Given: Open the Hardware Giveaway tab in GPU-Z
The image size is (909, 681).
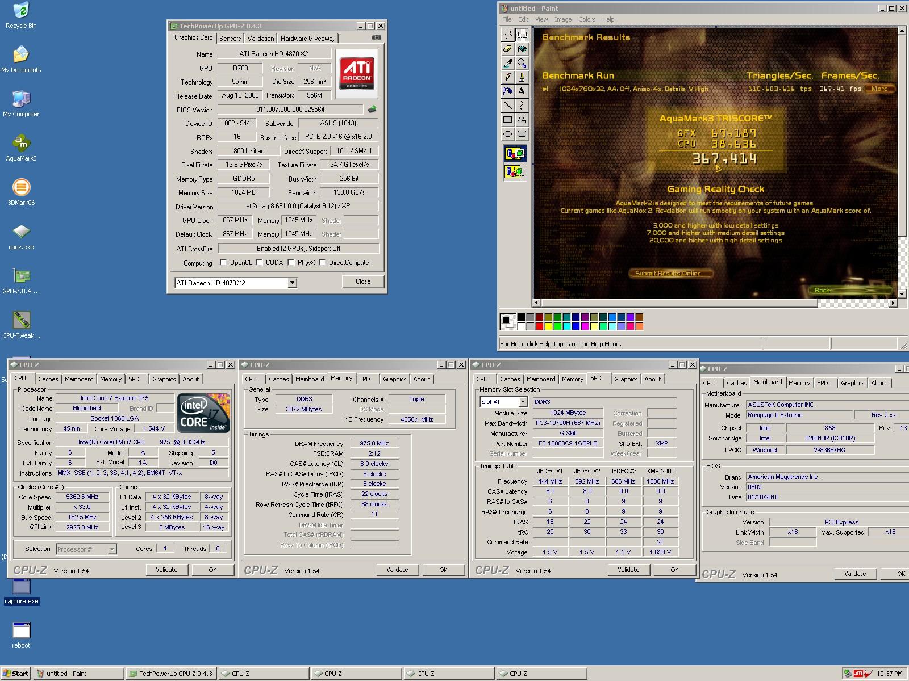Looking at the screenshot, I should point(308,39).
